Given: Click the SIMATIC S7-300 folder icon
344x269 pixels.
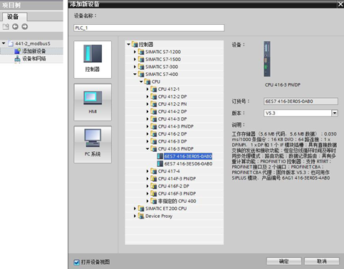Looking at the screenshot, I should click(x=141, y=67).
